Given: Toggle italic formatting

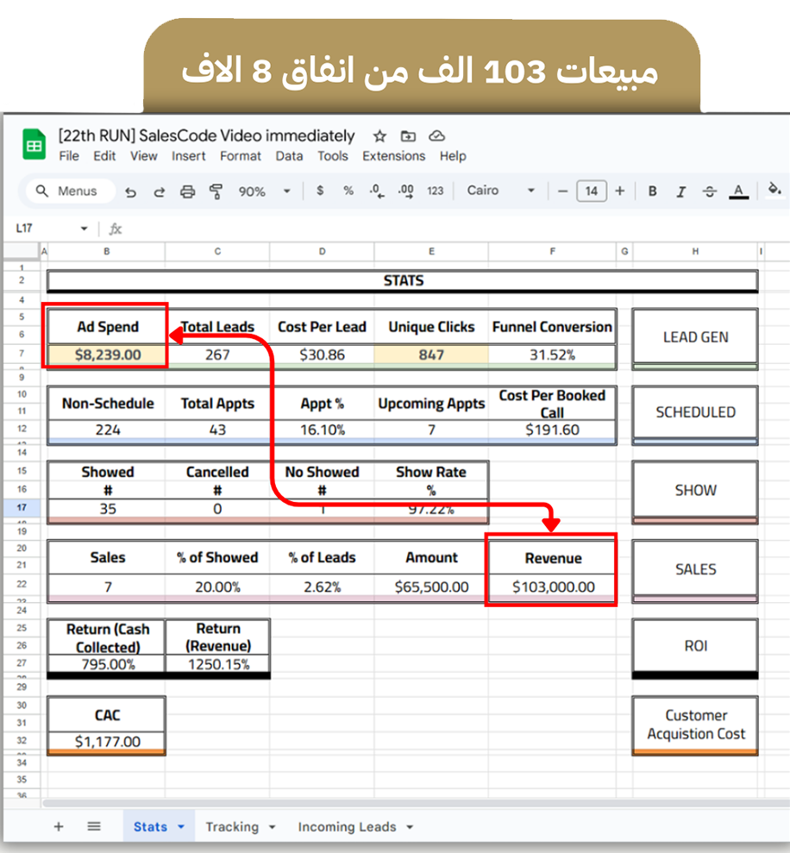Looking at the screenshot, I should (680, 191).
